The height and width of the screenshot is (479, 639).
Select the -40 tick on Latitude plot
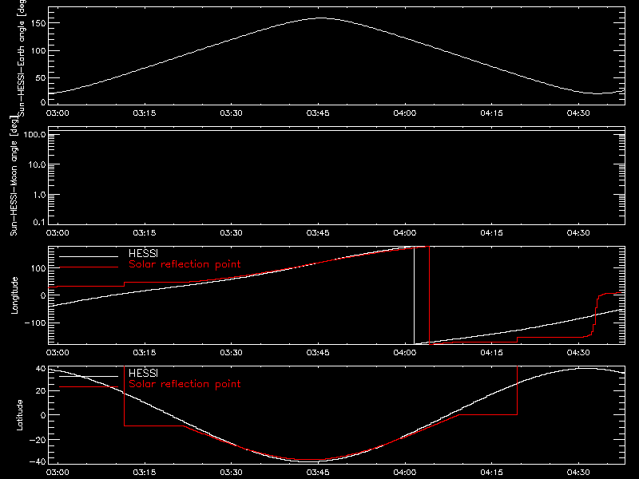pos(38,462)
